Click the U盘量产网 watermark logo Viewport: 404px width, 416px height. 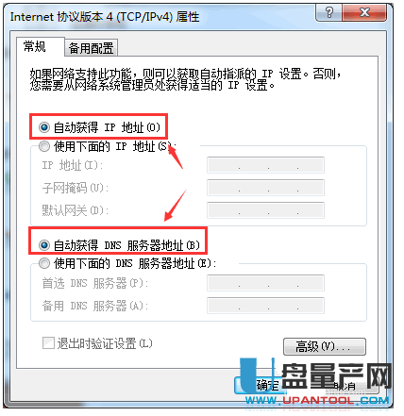(x=316, y=376)
